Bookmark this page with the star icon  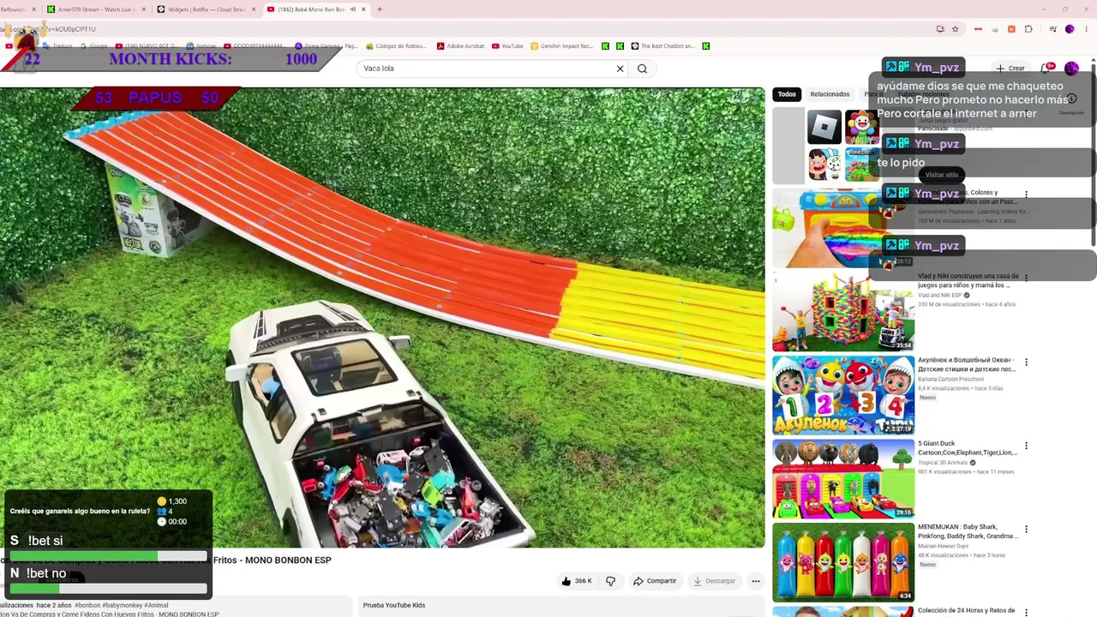tap(956, 29)
